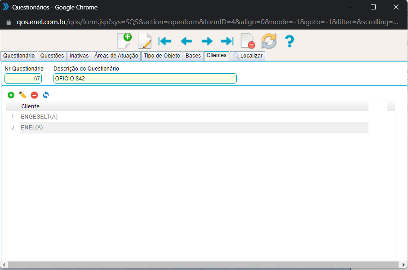
Task: Edit selected client with small pencil icon
Action: tap(22, 95)
